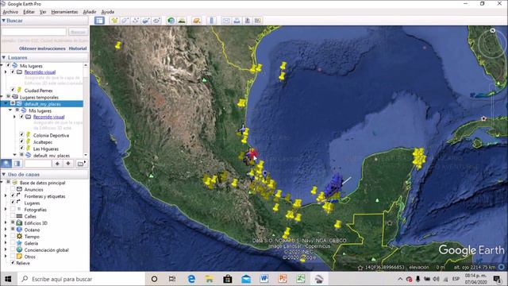This screenshot has height=286, width=508.
Task: Click the panel view icon beside the magnifier
Action: pyautogui.click(x=17, y=164)
